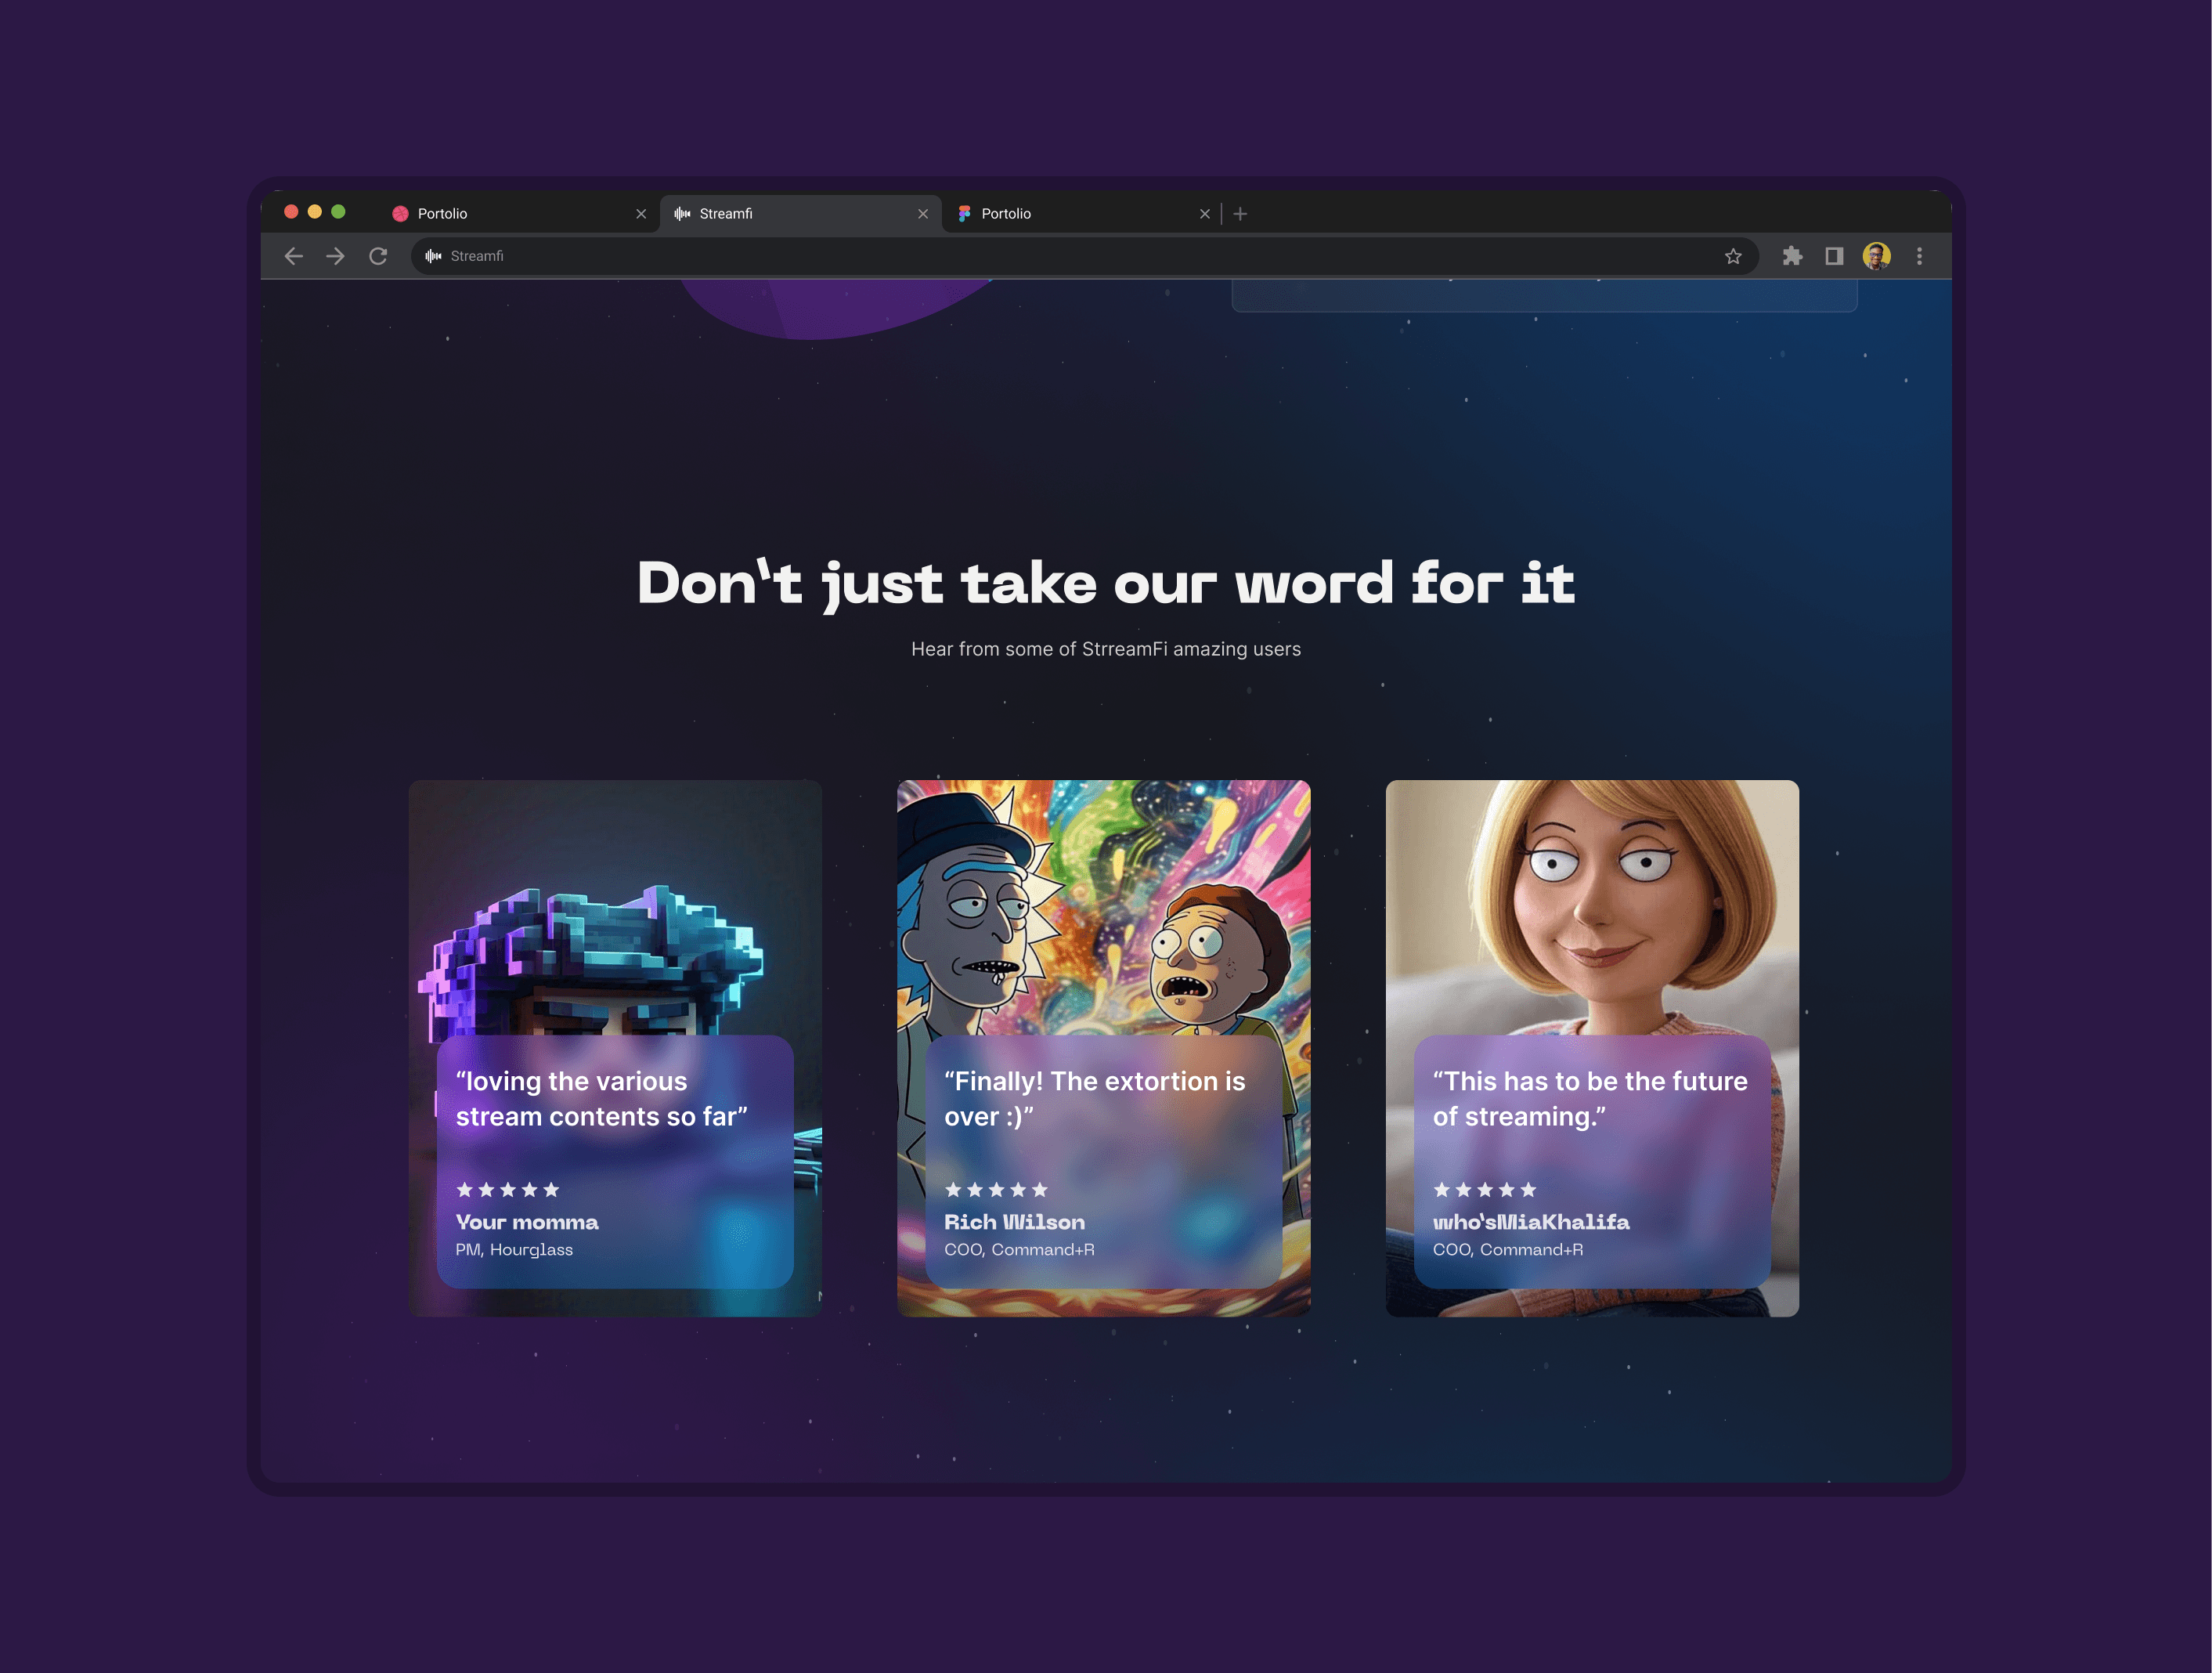Open the Rick and Morty testimonial image
This screenshot has height=1673, width=2212.
[x=1104, y=907]
